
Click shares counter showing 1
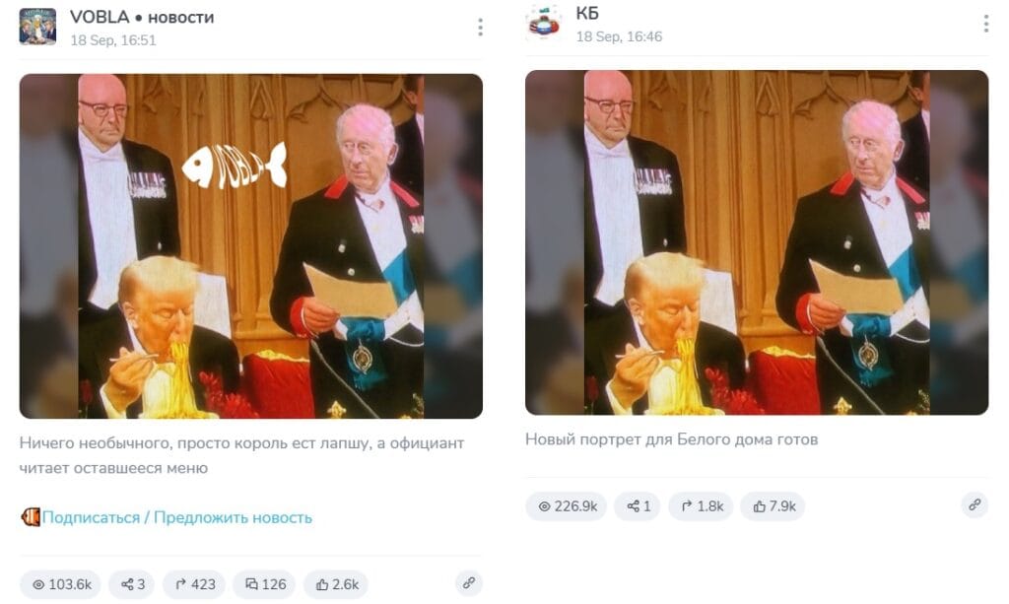point(638,506)
